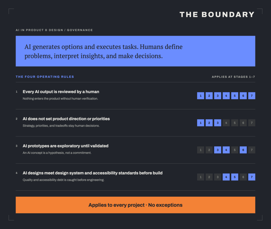Screen dimensions: 271x229
Task: Open 'AI does not set product direction' rule
Action: coord(66,119)
